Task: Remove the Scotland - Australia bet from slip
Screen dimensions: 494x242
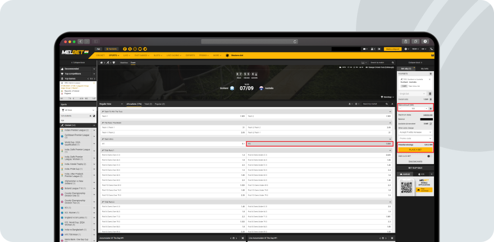Action: (430, 80)
